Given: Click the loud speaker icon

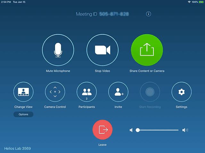Looking at the screenshot, I should click(x=185, y=130).
